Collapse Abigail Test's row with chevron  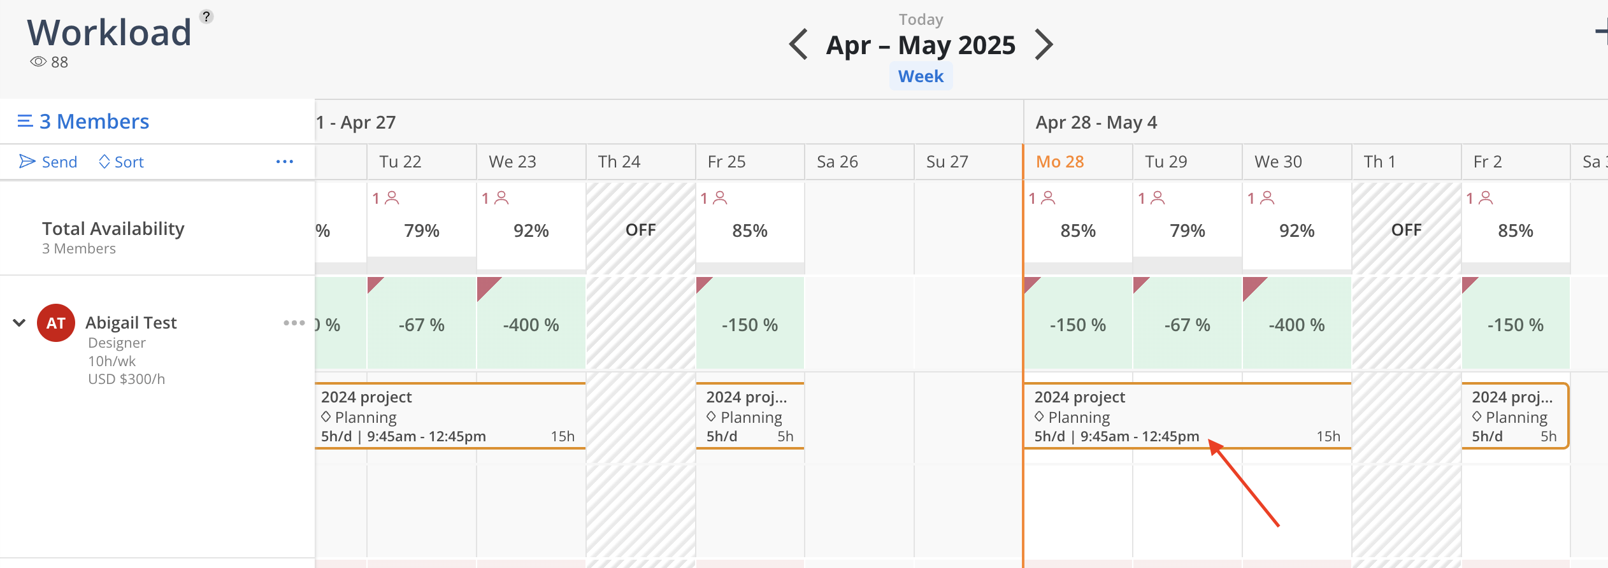tap(20, 323)
